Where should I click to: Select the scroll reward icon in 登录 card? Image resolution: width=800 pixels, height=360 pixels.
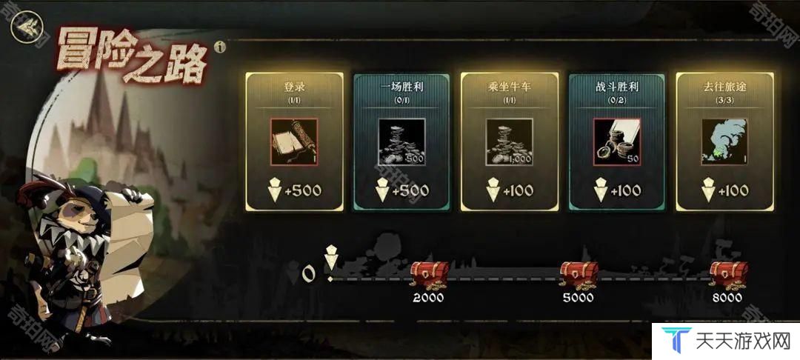(x=294, y=141)
